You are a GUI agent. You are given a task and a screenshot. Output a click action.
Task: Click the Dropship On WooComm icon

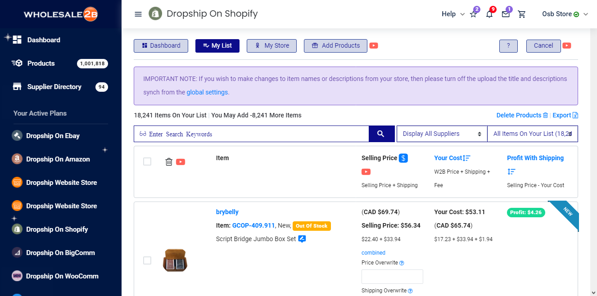pos(17,276)
